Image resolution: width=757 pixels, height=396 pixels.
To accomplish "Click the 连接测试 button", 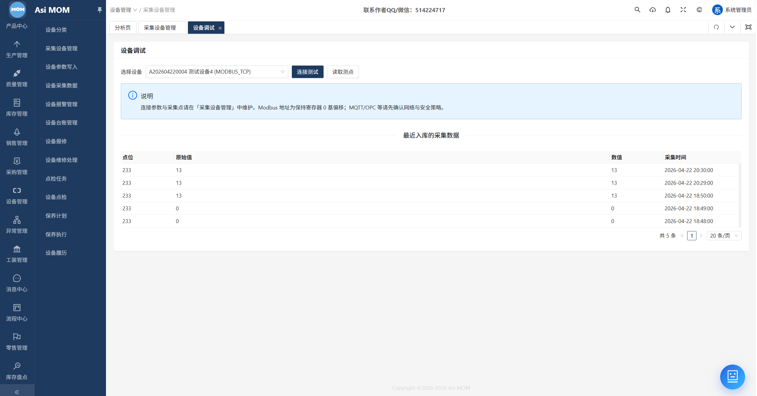I will click(308, 72).
